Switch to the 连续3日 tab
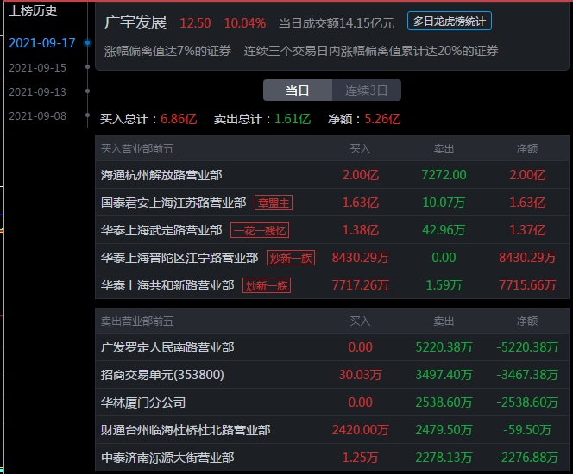This screenshot has height=474, width=573. [367, 90]
